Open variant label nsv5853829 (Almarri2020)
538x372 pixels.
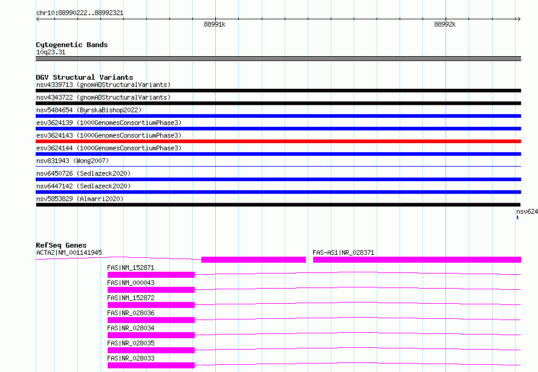pyautogui.click(x=80, y=199)
